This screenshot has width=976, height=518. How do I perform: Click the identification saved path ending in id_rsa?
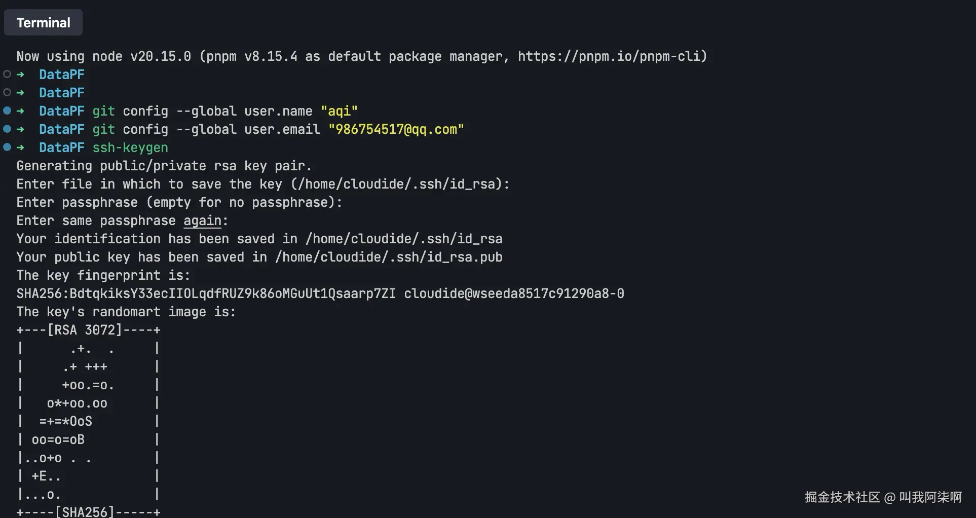(x=404, y=239)
